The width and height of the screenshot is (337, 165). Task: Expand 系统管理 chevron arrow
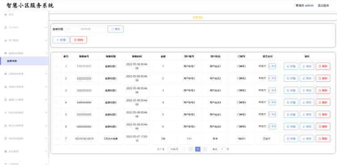(x=46, y=151)
